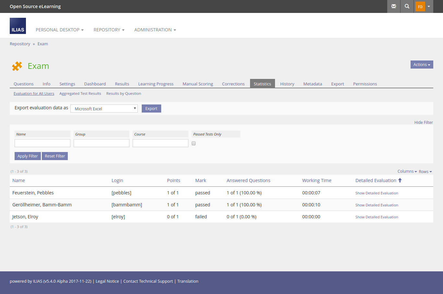Image resolution: width=443 pixels, height=294 pixels.
Task: Open the Rows dropdown
Action: point(425,172)
